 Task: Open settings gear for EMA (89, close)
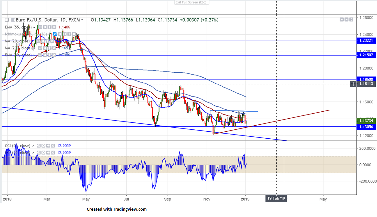[x=45, y=55]
